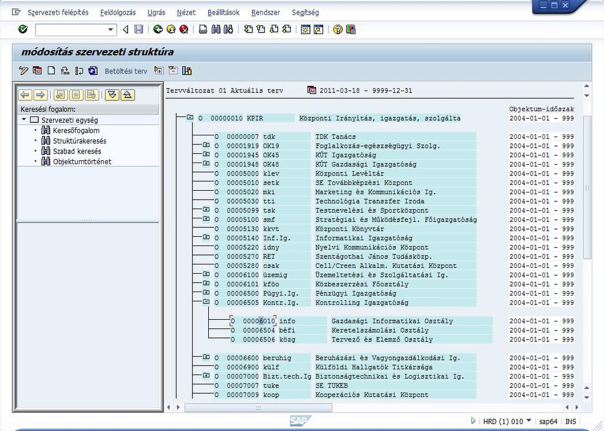Image resolution: width=604 pixels, height=431 pixels.
Task: Click the Központi Levéltár entry
Action: click(349, 173)
